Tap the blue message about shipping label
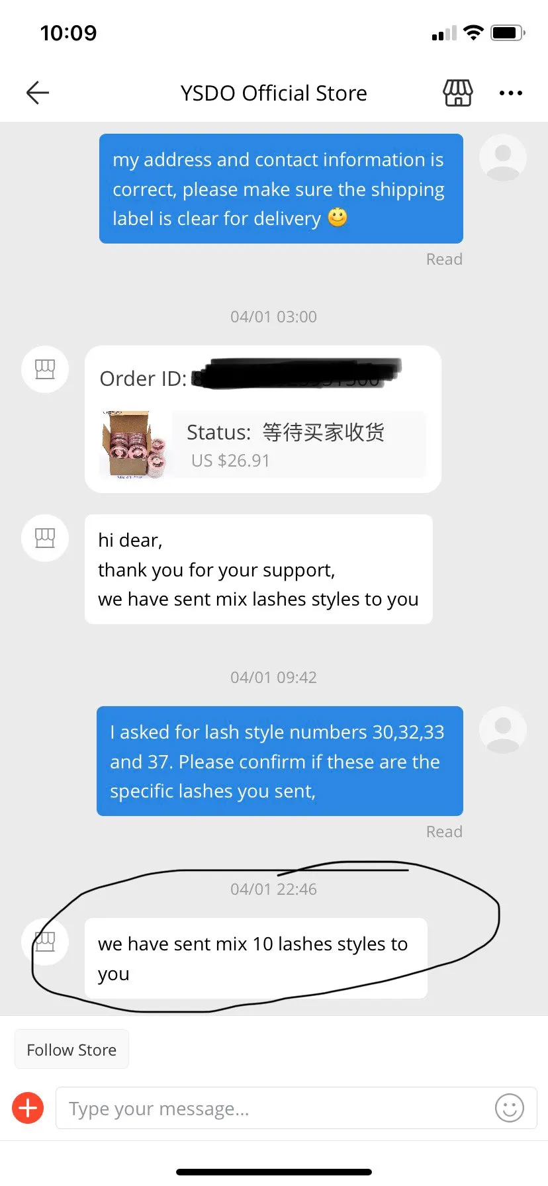Viewport: 548px width, 1186px height. tap(281, 189)
